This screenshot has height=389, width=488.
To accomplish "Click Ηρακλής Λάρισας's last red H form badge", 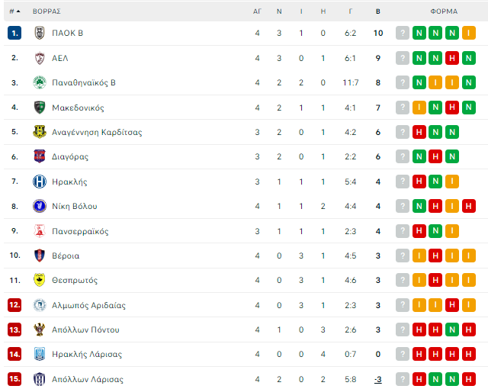I will coord(469,354).
